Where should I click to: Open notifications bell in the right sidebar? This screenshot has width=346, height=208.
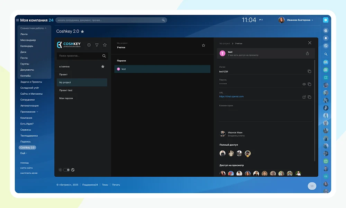[326, 38]
